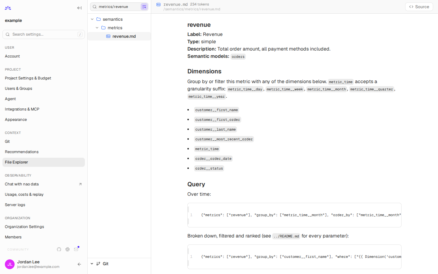The height and width of the screenshot is (274, 438).
Task: Collapse the settings sidebar
Action: (79, 8)
